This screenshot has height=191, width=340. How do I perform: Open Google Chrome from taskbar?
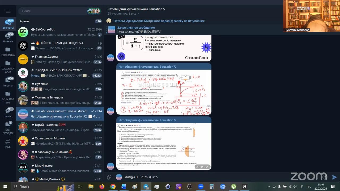click(x=113, y=186)
